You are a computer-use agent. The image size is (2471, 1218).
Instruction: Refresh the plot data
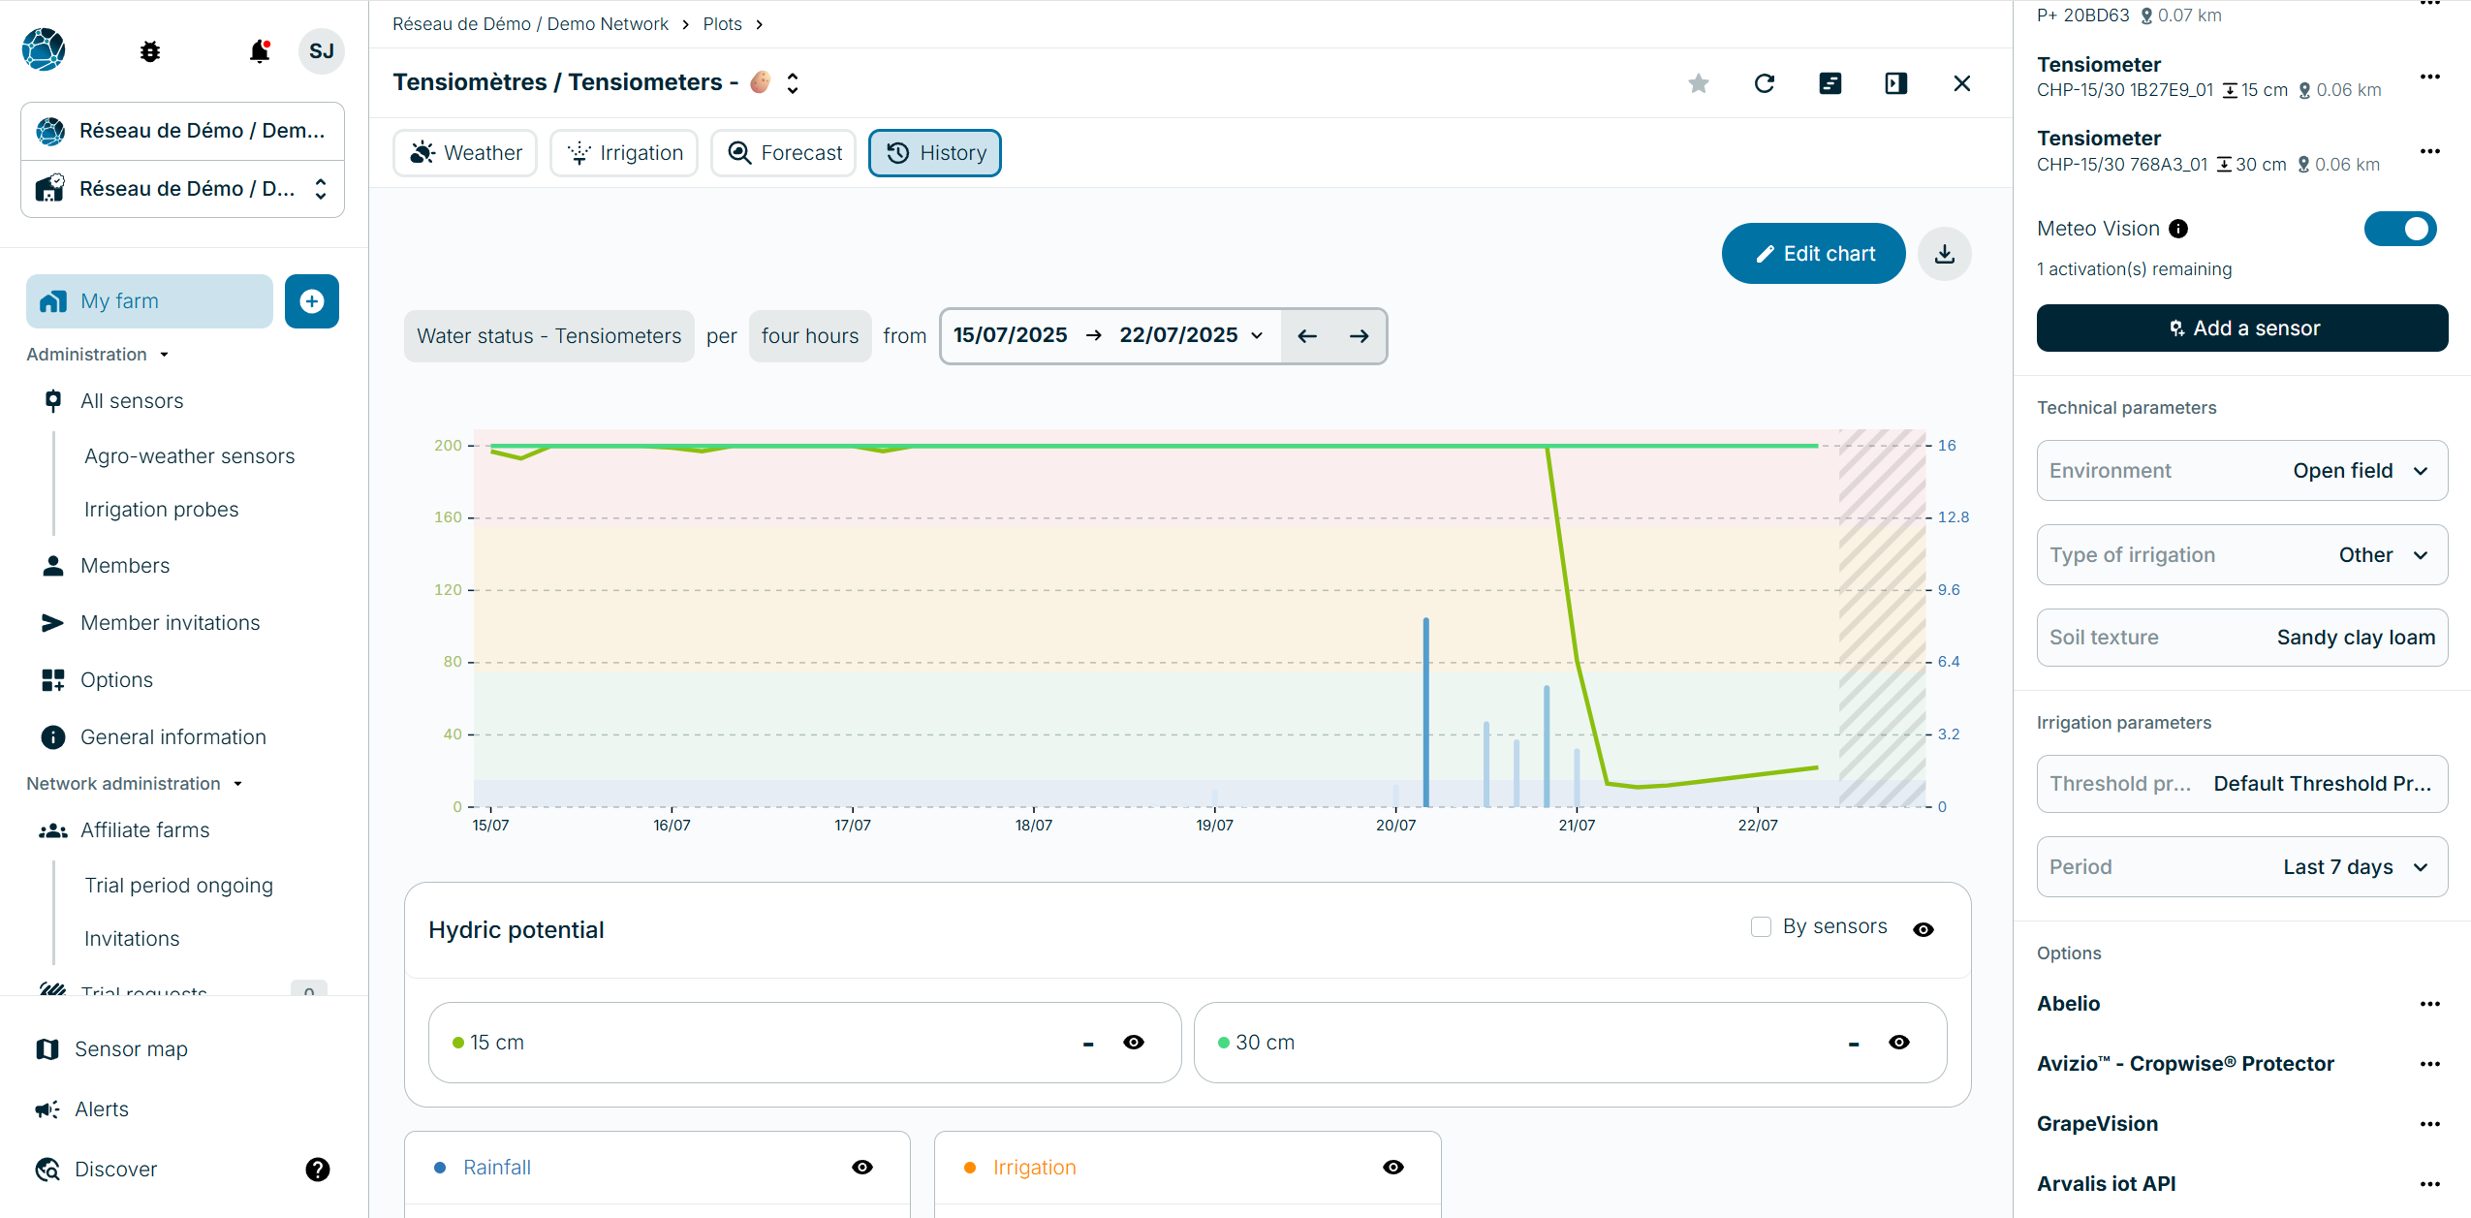click(1765, 83)
